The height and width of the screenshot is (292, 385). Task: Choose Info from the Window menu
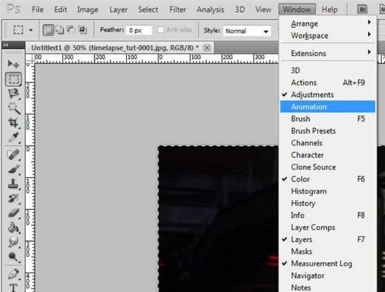point(328,216)
